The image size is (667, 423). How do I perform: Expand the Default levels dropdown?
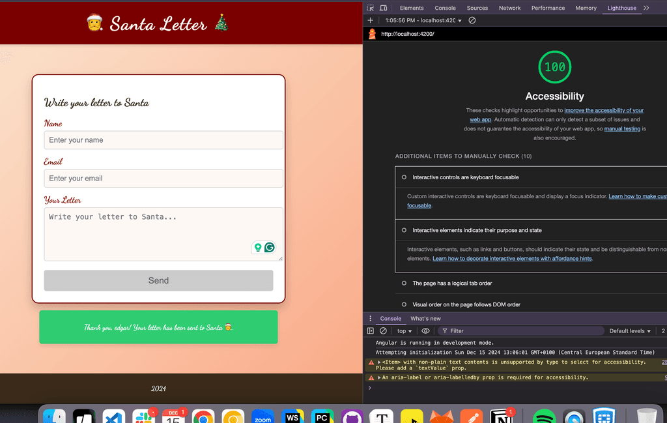pyautogui.click(x=630, y=331)
